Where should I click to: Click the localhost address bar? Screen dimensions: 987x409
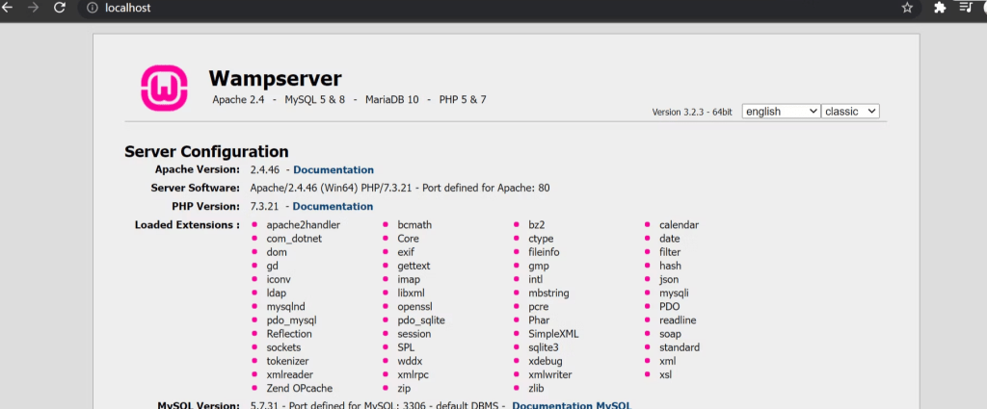coord(482,8)
